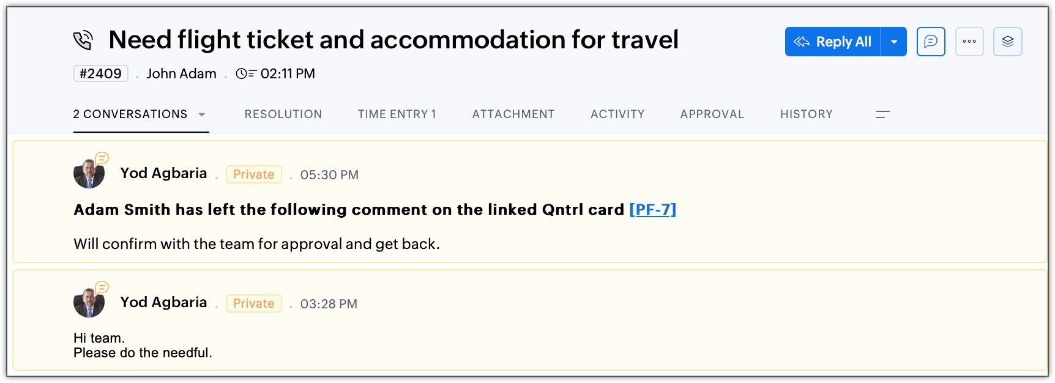Select the Approval tab
The image size is (1055, 383).
712,114
